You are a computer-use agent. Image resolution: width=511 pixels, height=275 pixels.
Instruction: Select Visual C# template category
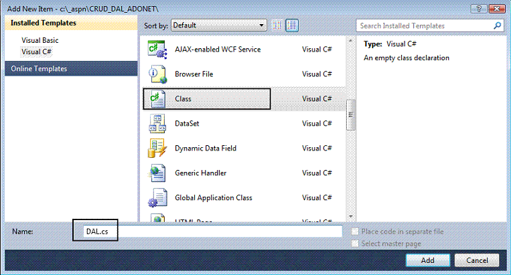click(36, 52)
